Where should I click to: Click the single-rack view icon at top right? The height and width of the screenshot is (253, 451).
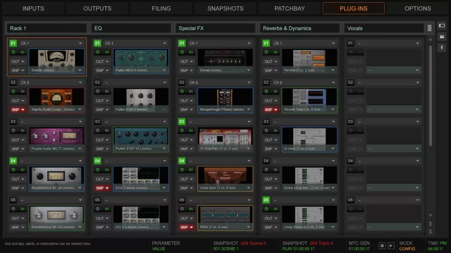(x=442, y=25)
